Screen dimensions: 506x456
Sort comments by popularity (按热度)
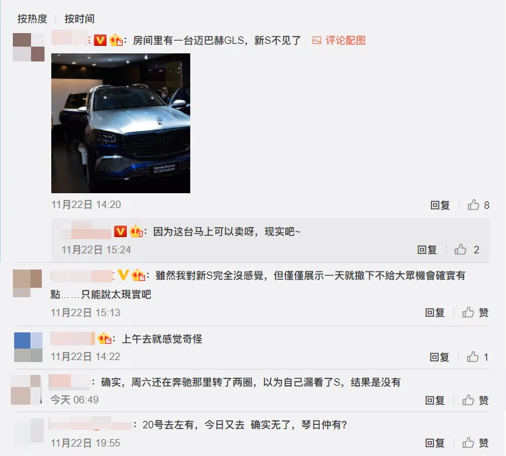(32, 19)
